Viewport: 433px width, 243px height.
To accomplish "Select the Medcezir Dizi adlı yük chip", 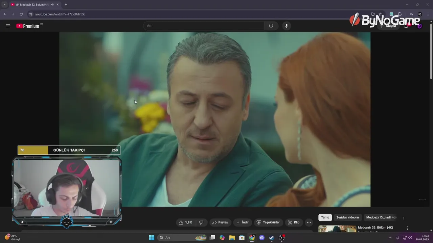I will coord(381,218).
